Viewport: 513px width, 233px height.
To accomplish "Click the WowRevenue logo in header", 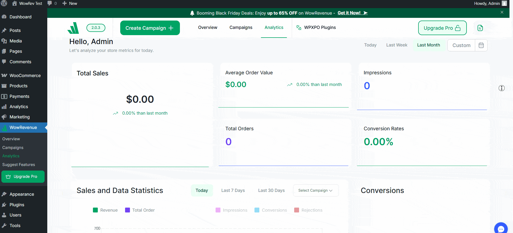I will pos(73,28).
